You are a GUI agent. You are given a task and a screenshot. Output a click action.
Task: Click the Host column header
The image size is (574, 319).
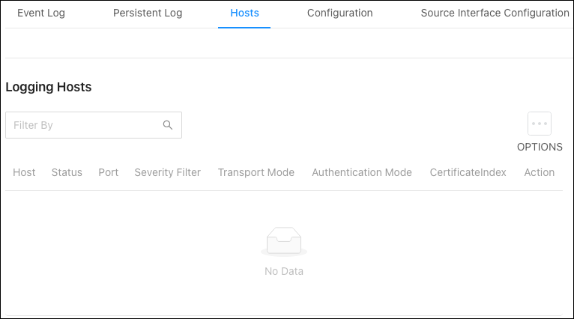(x=24, y=172)
